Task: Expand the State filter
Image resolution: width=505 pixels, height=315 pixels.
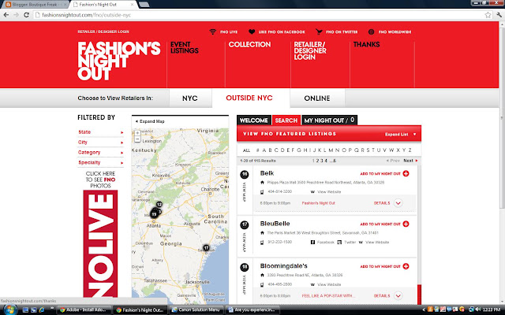Action: coord(100,132)
